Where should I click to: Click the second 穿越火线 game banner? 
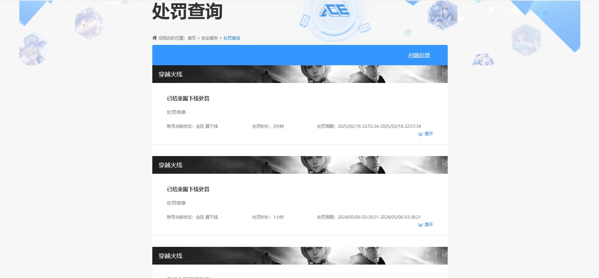point(300,165)
